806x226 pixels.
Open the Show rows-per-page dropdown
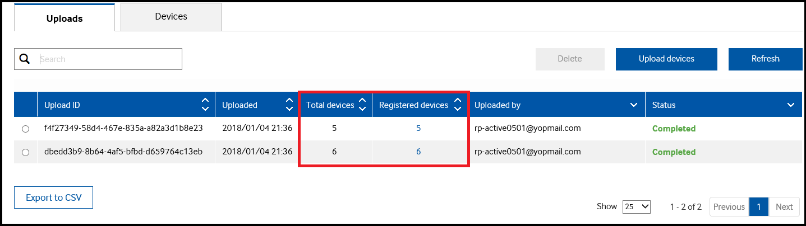pyautogui.click(x=637, y=206)
